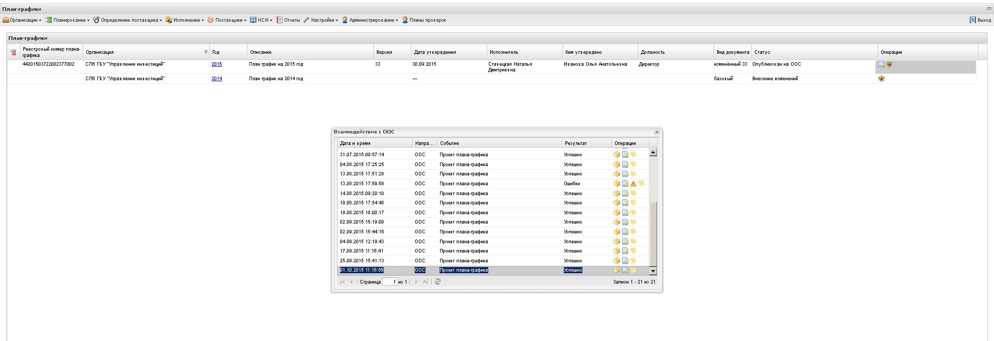Viewport: 994px width, 341px height.
Task: Open the Настройки menu
Action: click(x=320, y=20)
